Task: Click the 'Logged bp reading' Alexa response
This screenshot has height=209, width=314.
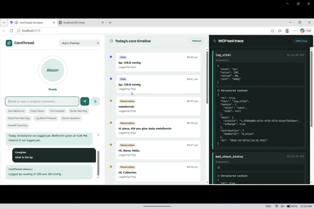Action: [x=49, y=172]
